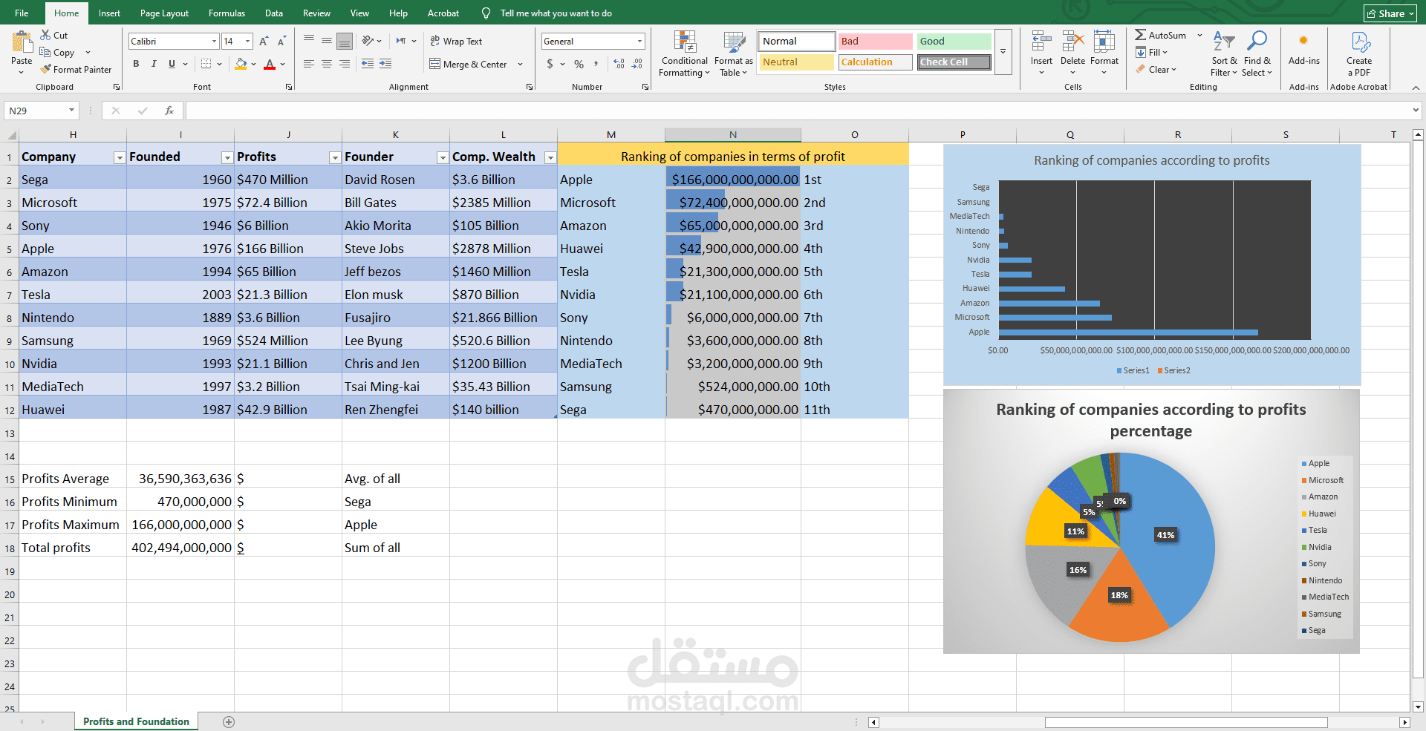Click the Add-ins icon
Viewport: 1426px width, 731px height.
[x=1303, y=41]
